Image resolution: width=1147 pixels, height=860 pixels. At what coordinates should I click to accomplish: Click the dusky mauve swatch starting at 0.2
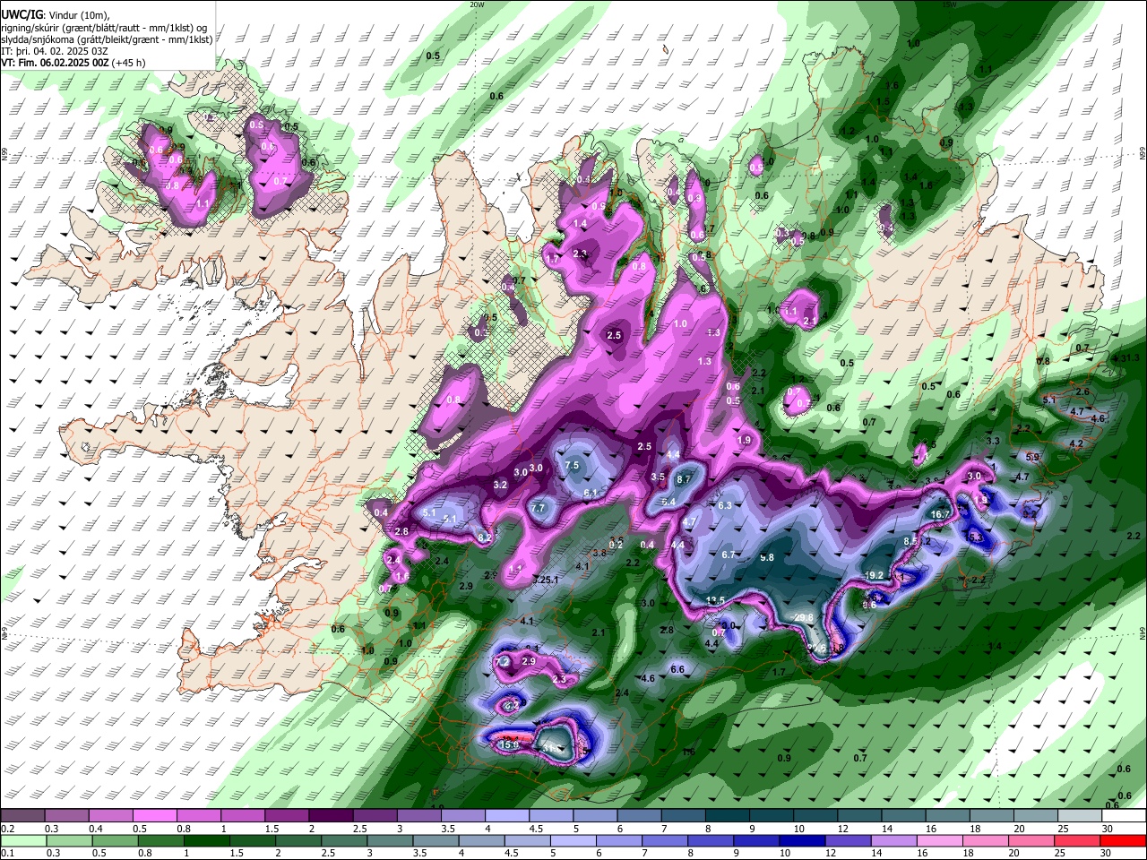point(22,815)
